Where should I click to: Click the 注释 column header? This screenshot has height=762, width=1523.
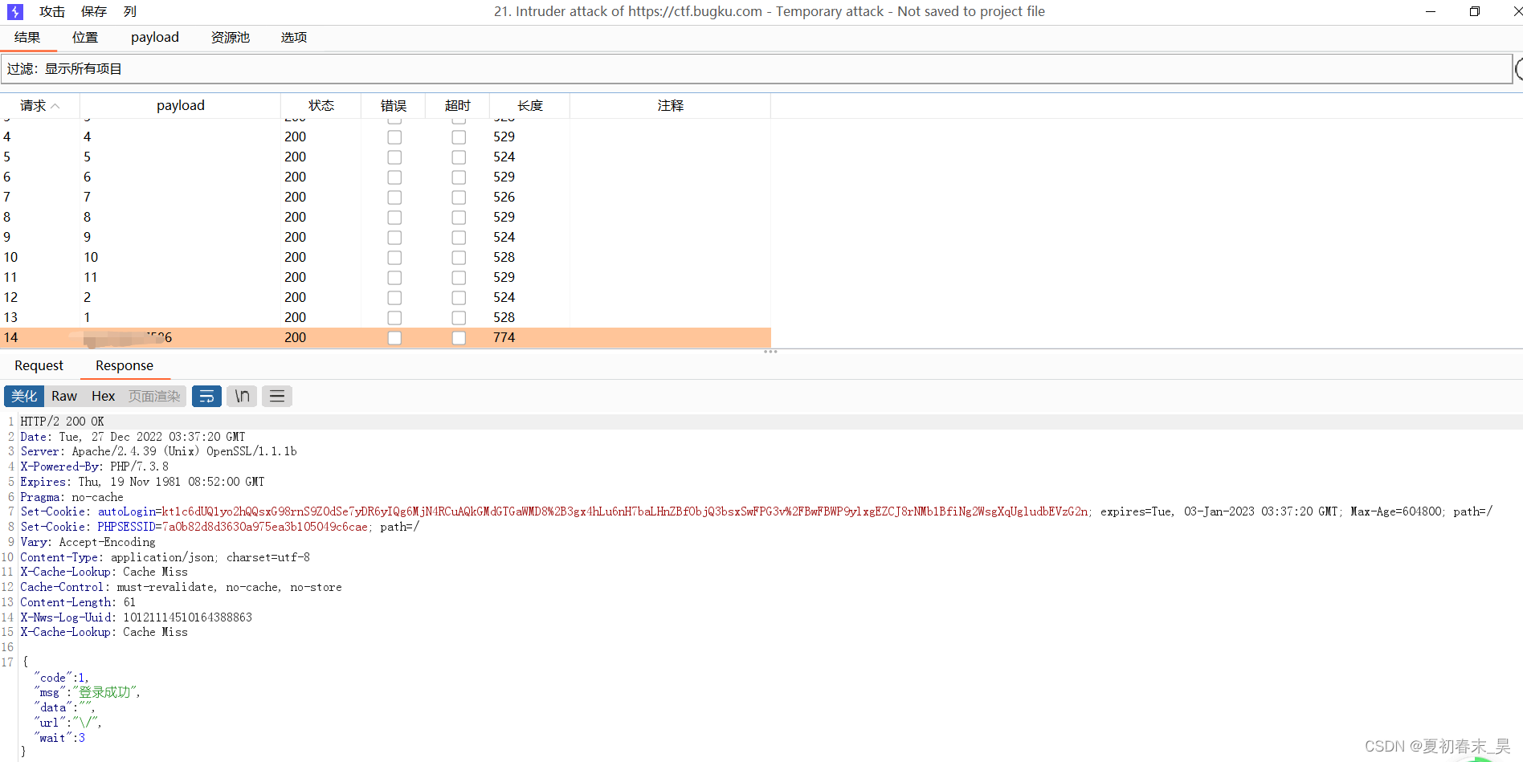tap(671, 106)
